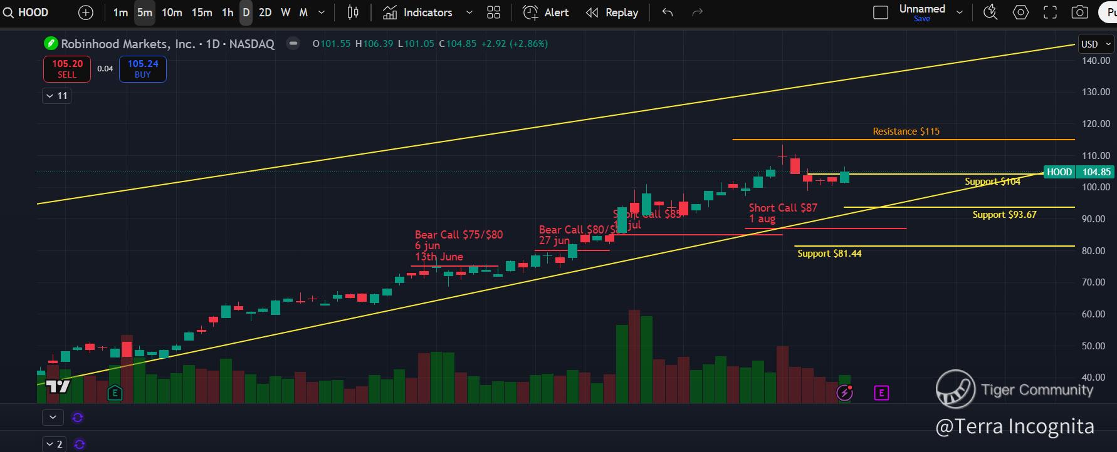The width and height of the screenshot is (1117, 452).
Task: Open quick search lightning-magnifier icon
Action: (x=990, y=13)
